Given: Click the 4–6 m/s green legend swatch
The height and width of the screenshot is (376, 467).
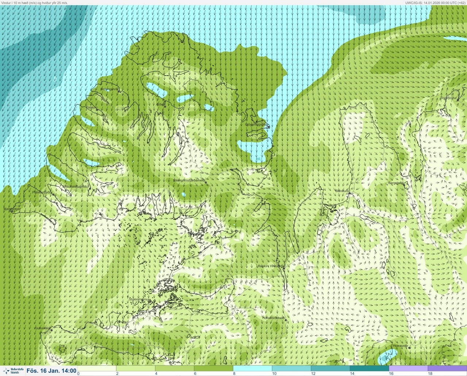Looking at the screenshot, I should click(x=175, y=368).
